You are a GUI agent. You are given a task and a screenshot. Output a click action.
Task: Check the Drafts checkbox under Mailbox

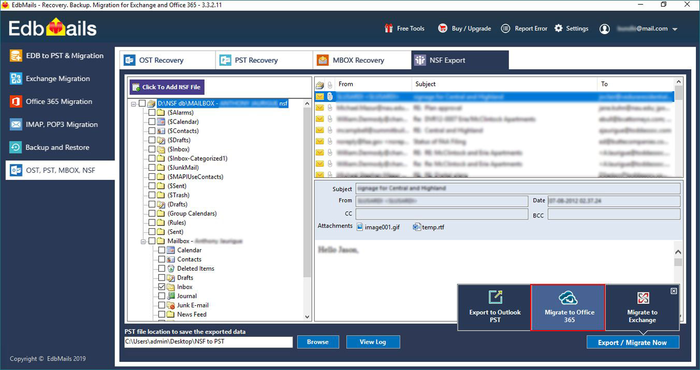coord(162,278)
